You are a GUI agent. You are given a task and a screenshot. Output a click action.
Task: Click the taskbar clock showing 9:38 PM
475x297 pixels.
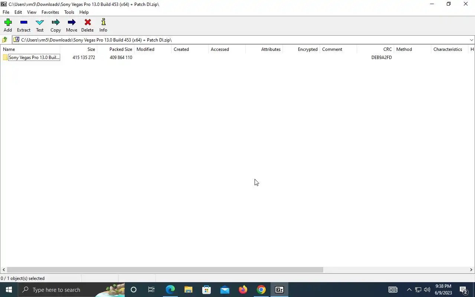click(443, 290)
